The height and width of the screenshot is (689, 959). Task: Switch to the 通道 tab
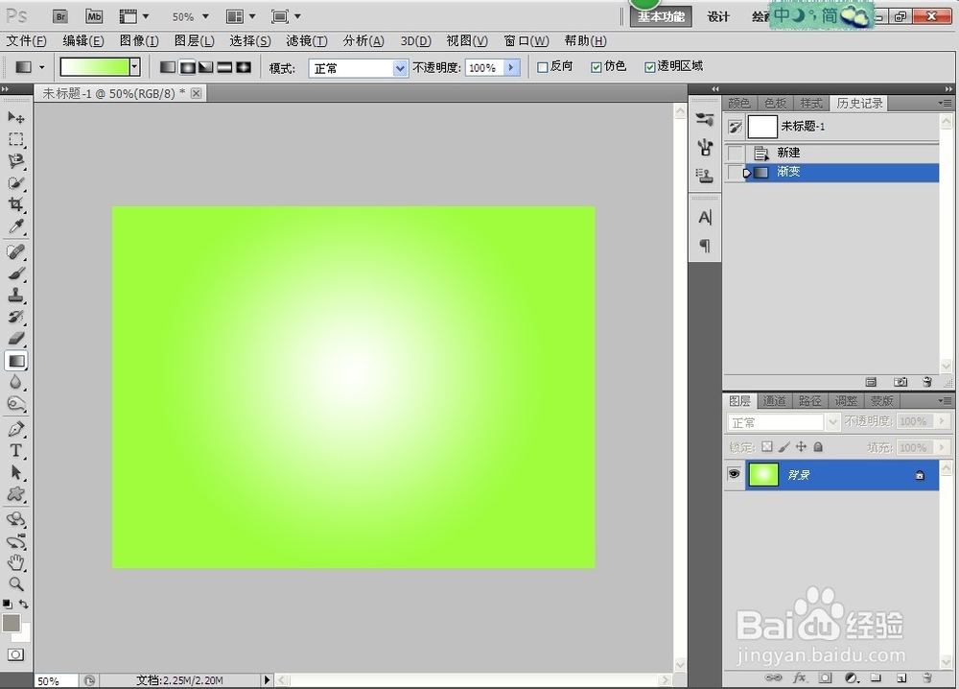[x=774, y=401]
